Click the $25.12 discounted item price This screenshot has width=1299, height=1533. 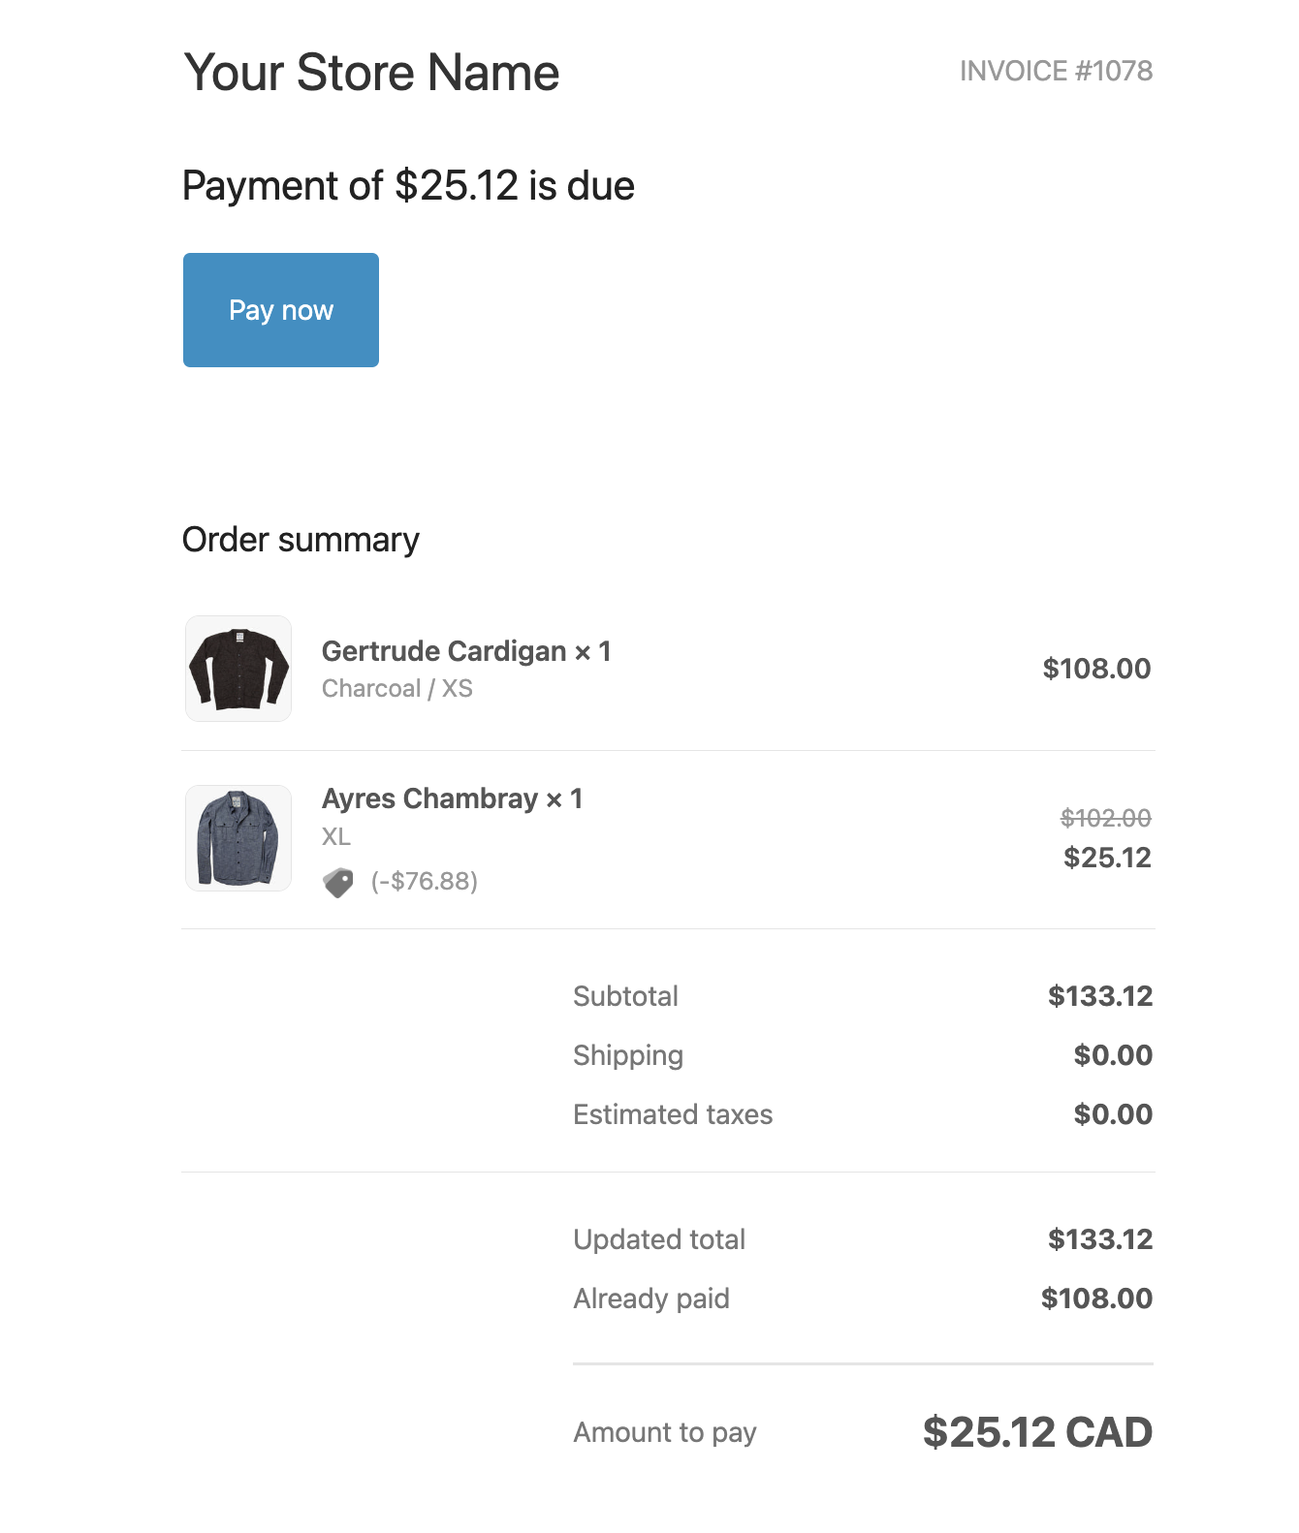pos(1107,858)
